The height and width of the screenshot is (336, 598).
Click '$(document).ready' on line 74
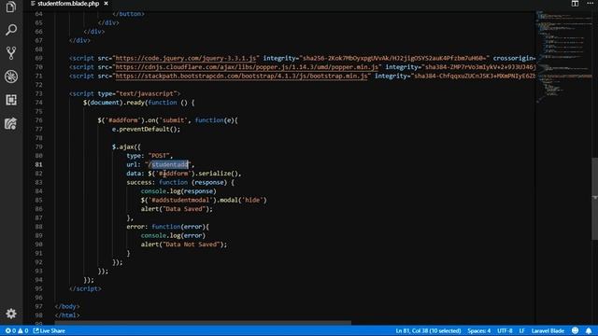click(x=114, y=103)
